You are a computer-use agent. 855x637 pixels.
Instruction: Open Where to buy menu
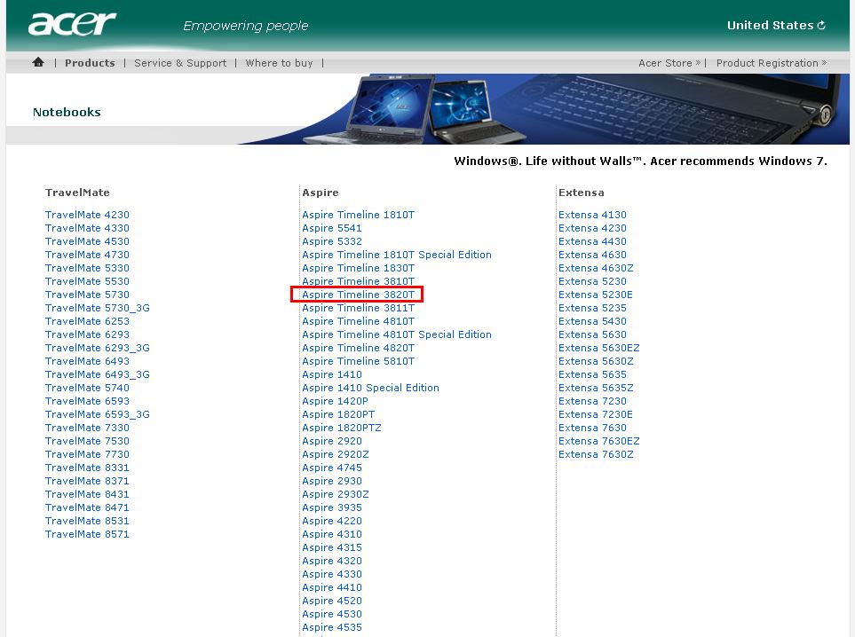[x=279, y=63]
